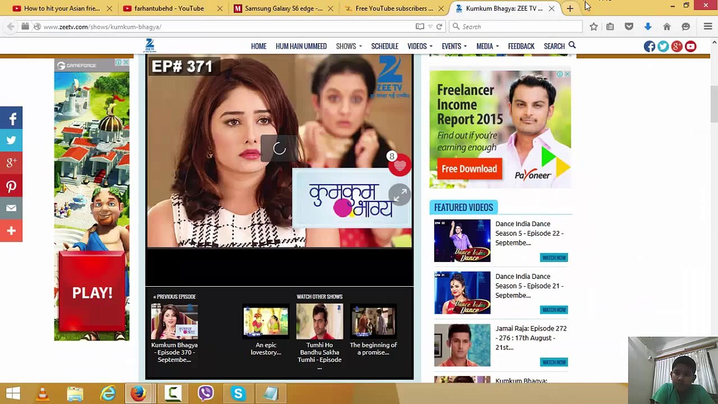Image resolution: width=718 pixels, height=404 pixels.
Task: Open Firefox downloads arrow icon
Action: tap(648, 26)
